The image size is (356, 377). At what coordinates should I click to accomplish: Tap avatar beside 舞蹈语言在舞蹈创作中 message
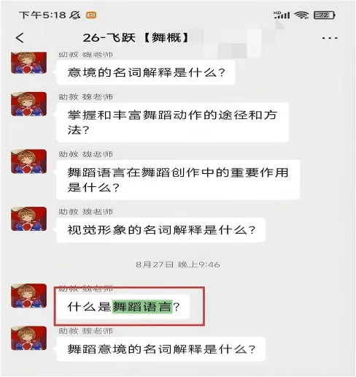pyautogui.click(x=28, y=161)
